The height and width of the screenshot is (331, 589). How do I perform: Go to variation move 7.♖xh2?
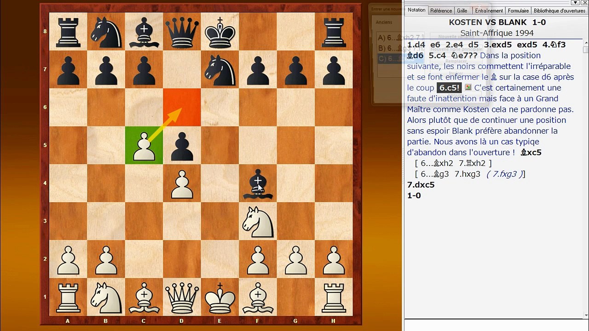point(473,163)
